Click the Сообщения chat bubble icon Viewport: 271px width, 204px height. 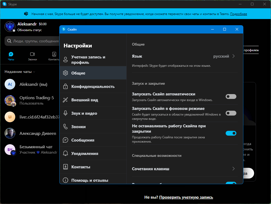(65, 140)
